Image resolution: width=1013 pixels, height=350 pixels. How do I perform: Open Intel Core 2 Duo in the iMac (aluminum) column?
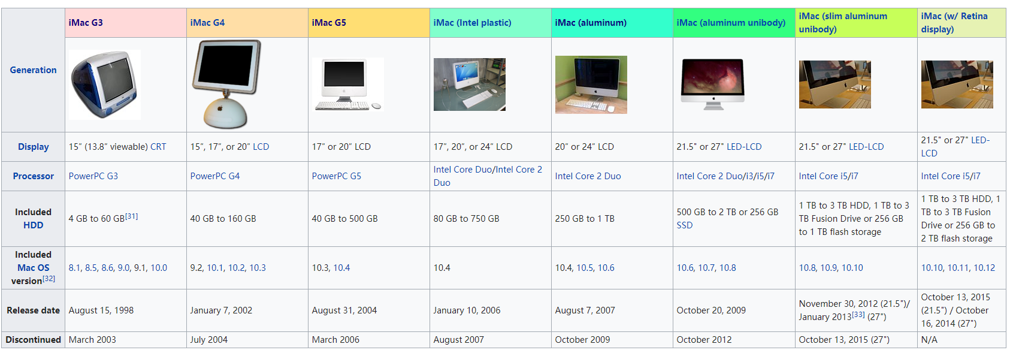(588, 176)
